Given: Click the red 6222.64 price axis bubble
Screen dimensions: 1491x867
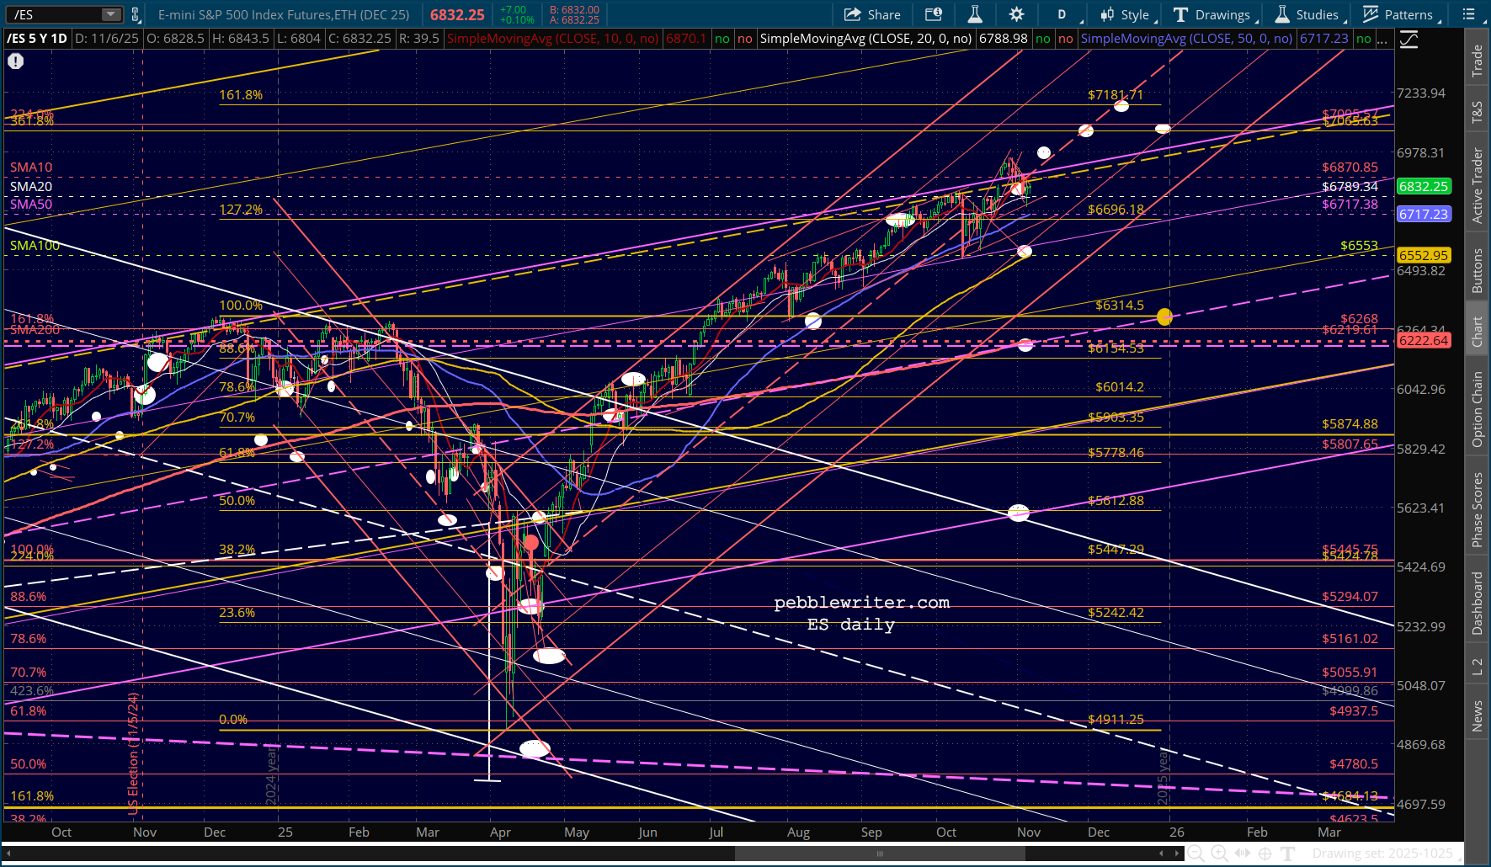Looking at the screenshot, I should click(1424, 340).
